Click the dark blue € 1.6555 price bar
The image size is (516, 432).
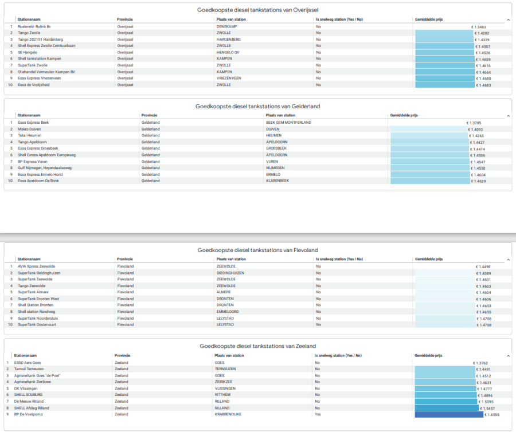tap(449, 415)
